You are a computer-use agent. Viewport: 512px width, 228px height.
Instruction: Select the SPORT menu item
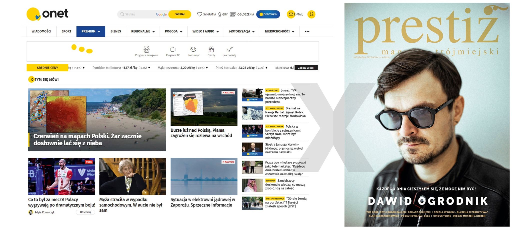click(66, 31)
